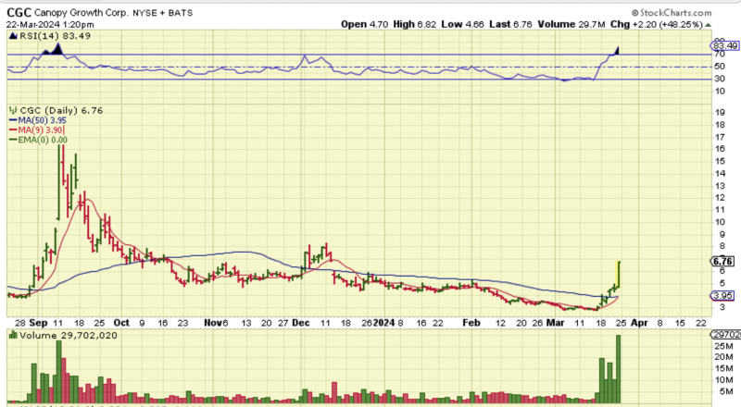Click the 83.49 RSI value axis tag
Image resolution: width=741 pixels, height=407 pixels.
point(723,44)
